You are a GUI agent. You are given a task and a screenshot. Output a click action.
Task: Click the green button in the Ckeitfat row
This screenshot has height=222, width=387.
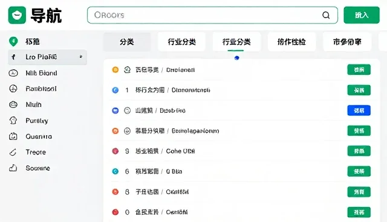(359, 192)
